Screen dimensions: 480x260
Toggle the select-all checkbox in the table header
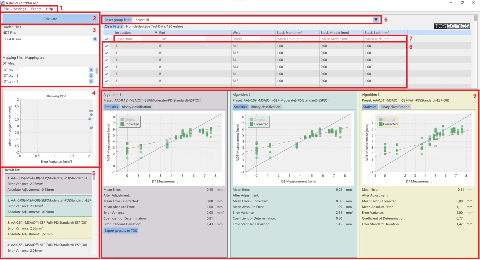click(107, 39)
